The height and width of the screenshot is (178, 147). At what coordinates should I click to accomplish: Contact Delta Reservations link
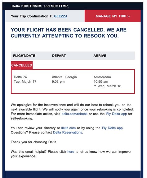[68, 132]
